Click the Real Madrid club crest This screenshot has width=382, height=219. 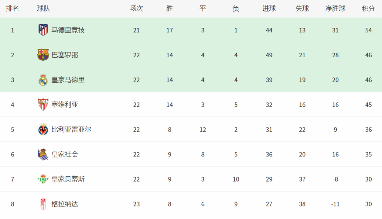[43, 80]
